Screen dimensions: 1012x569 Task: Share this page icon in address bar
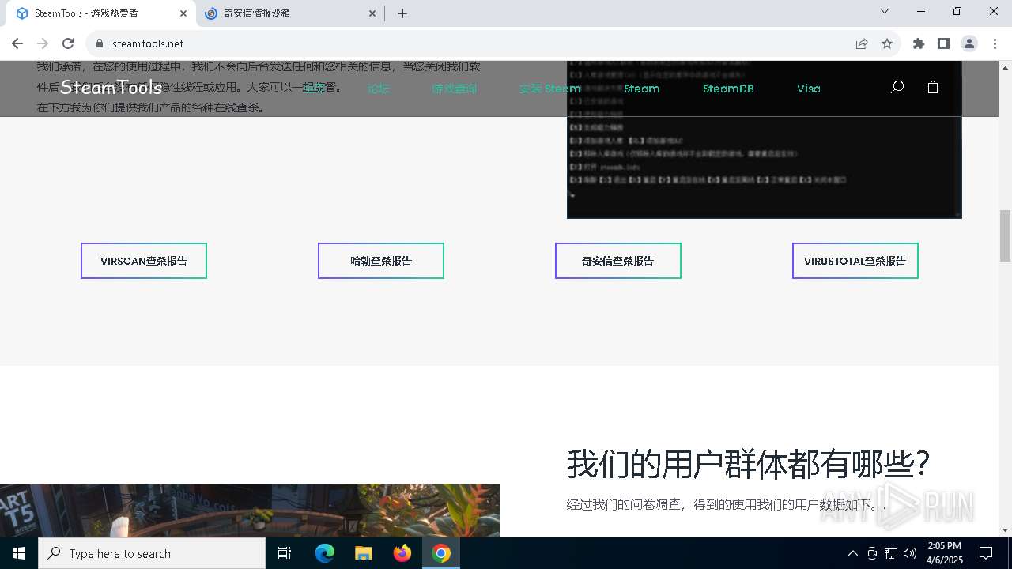[x=862, y=43]
